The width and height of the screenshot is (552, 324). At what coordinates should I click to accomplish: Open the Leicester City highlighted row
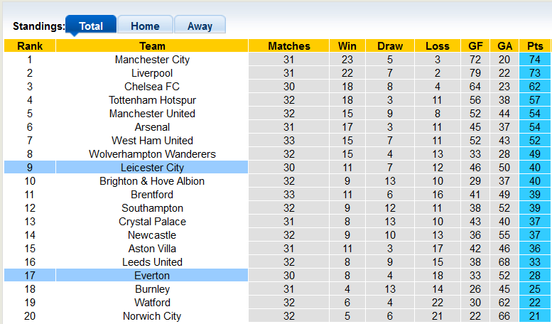point(152,168)
